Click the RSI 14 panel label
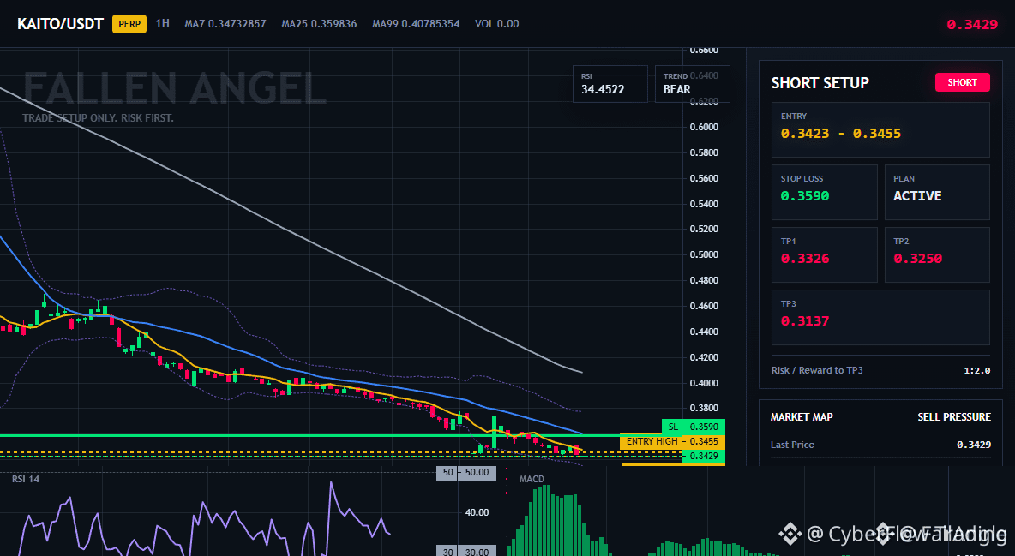1015x556 pixels. tap(27, 479)
